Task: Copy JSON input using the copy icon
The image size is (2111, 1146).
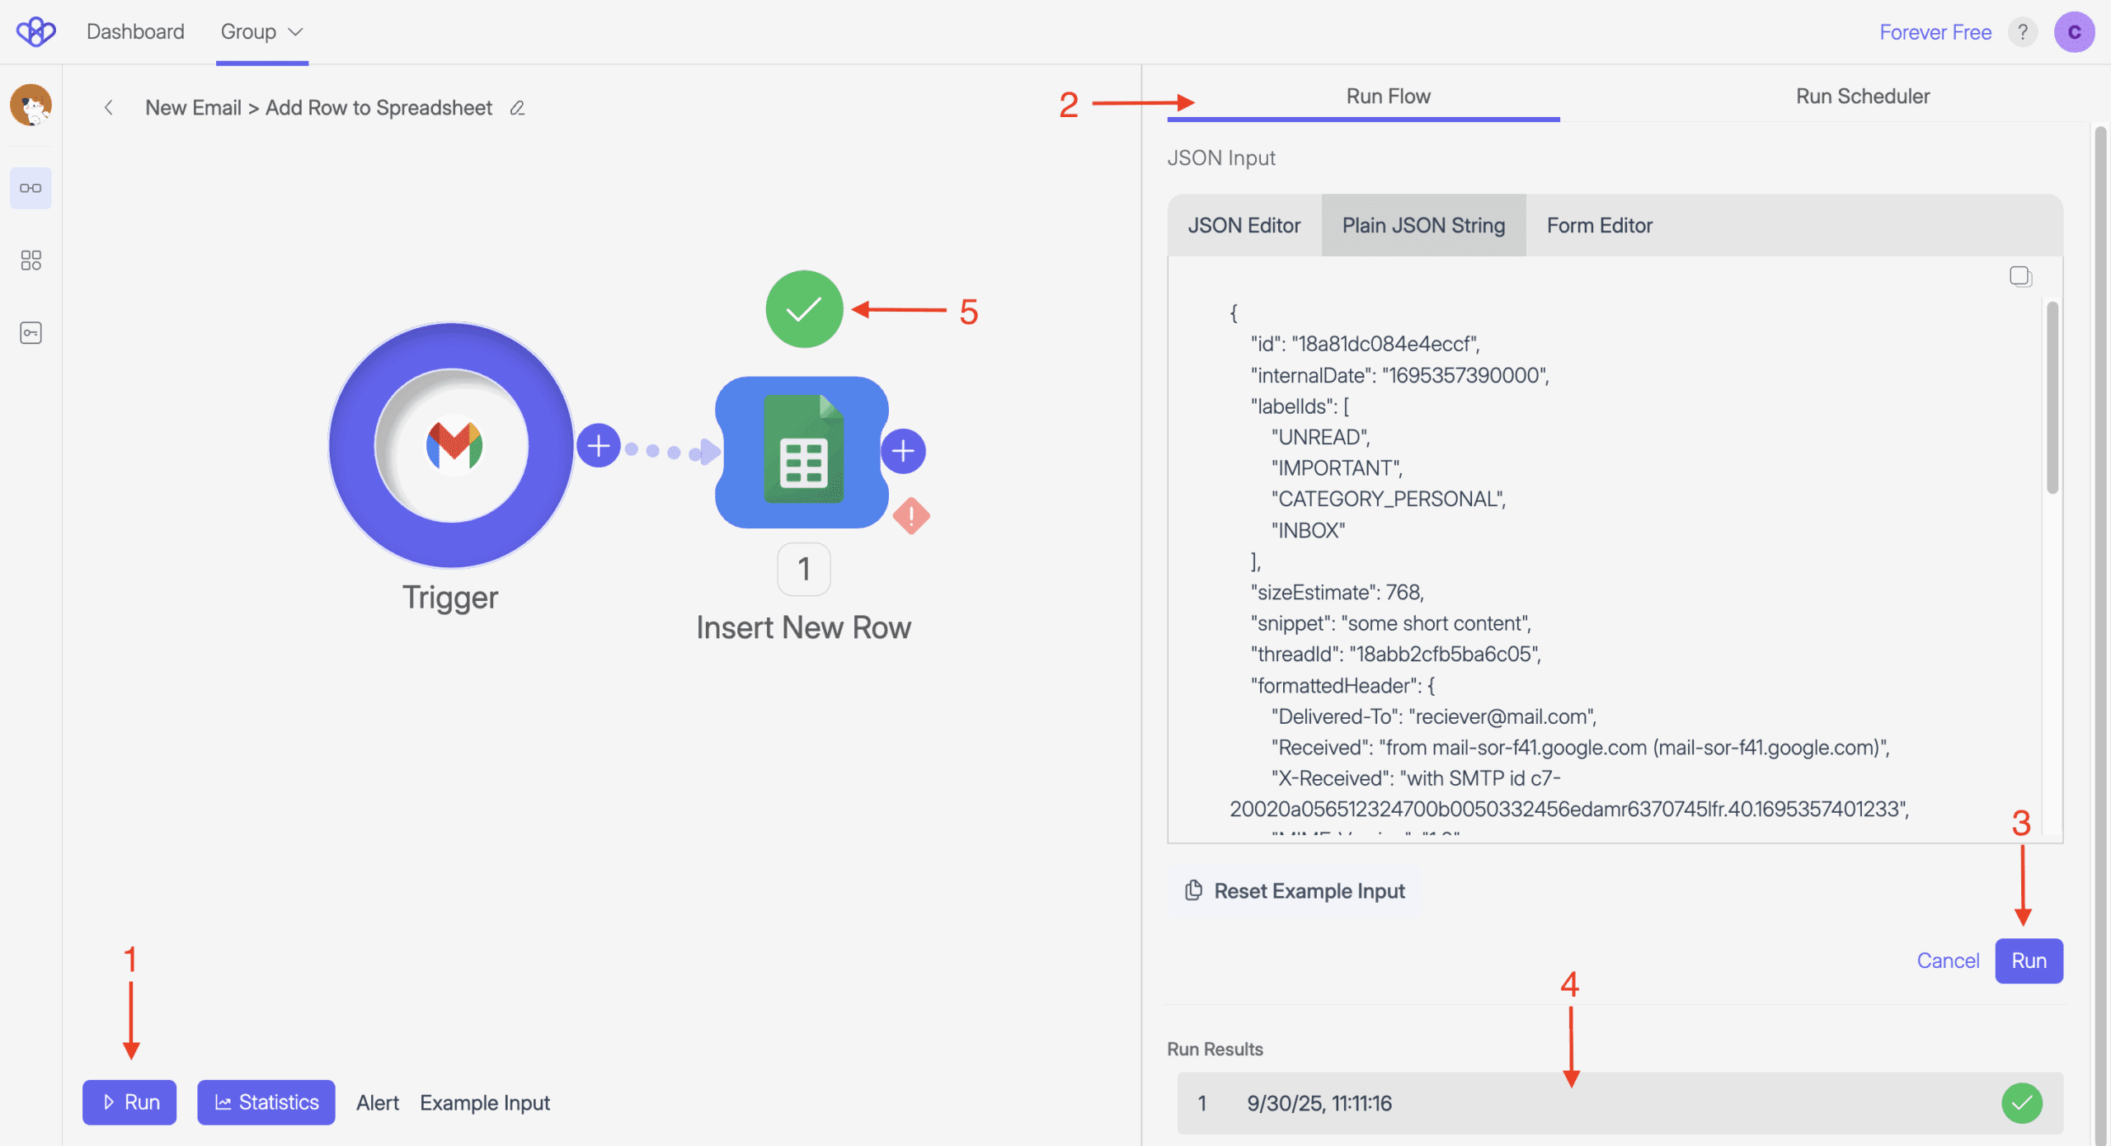Action: point(2019,276)
